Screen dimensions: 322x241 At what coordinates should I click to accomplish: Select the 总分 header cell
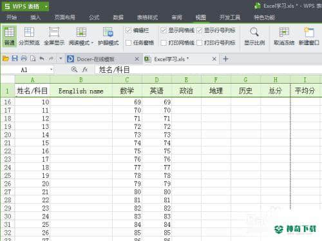click(276, 91)
